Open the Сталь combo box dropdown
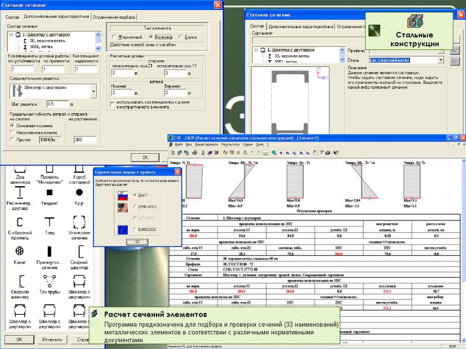 click(x=441, y=60)
